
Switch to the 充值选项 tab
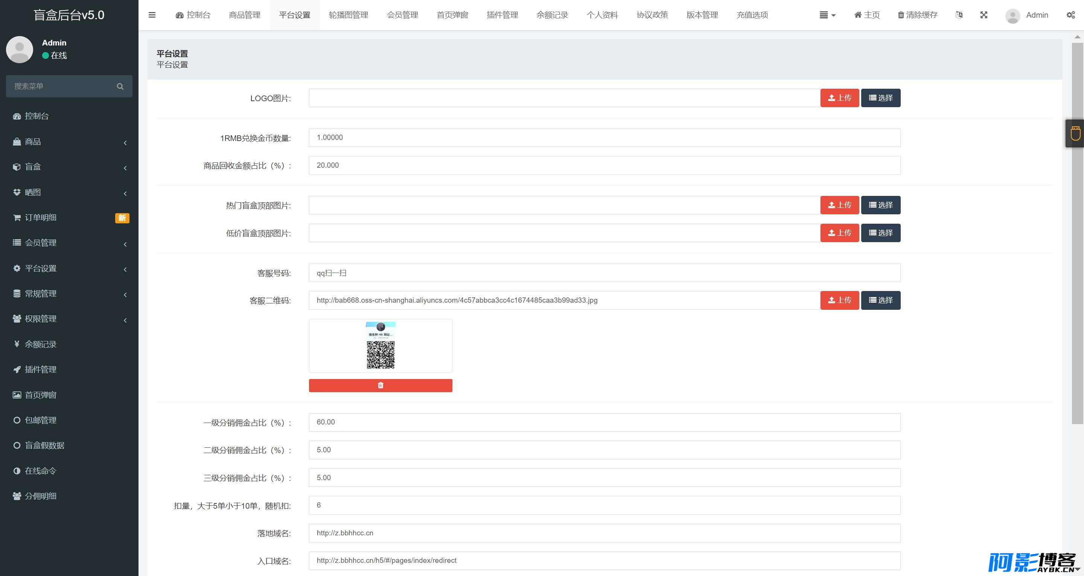pos(752,15)
